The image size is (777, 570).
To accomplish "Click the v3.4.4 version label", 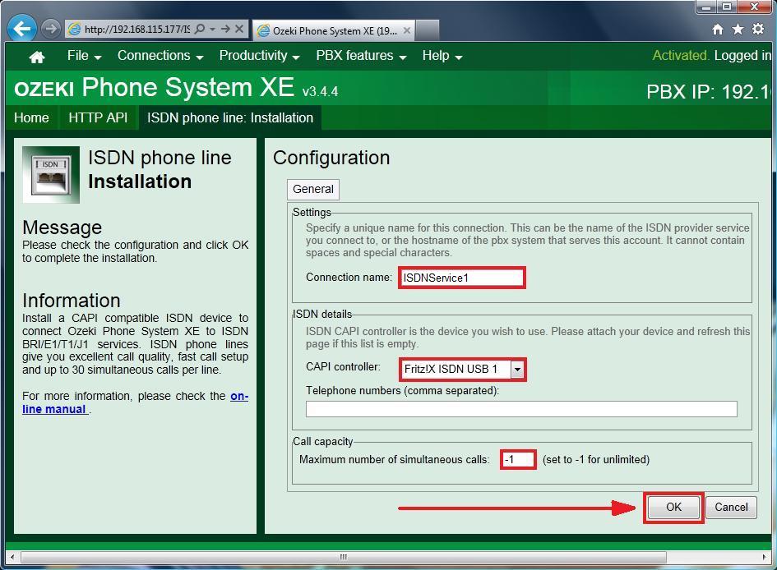I will (320, 91).
